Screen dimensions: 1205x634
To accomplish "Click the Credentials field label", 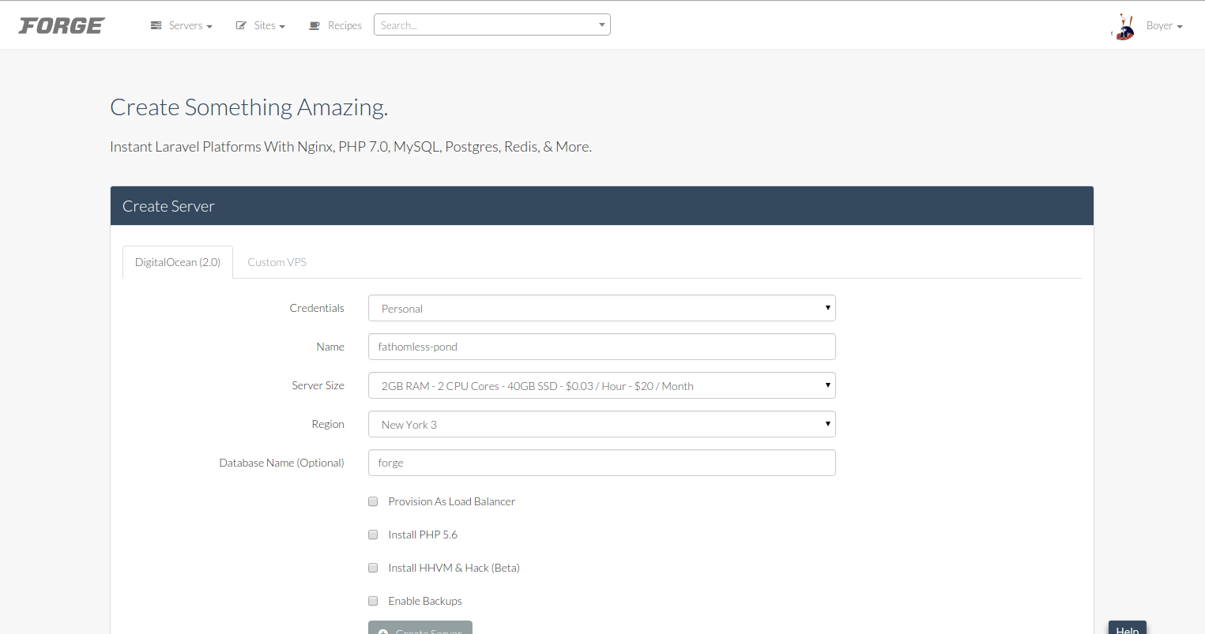I will [x=317, y=308].
